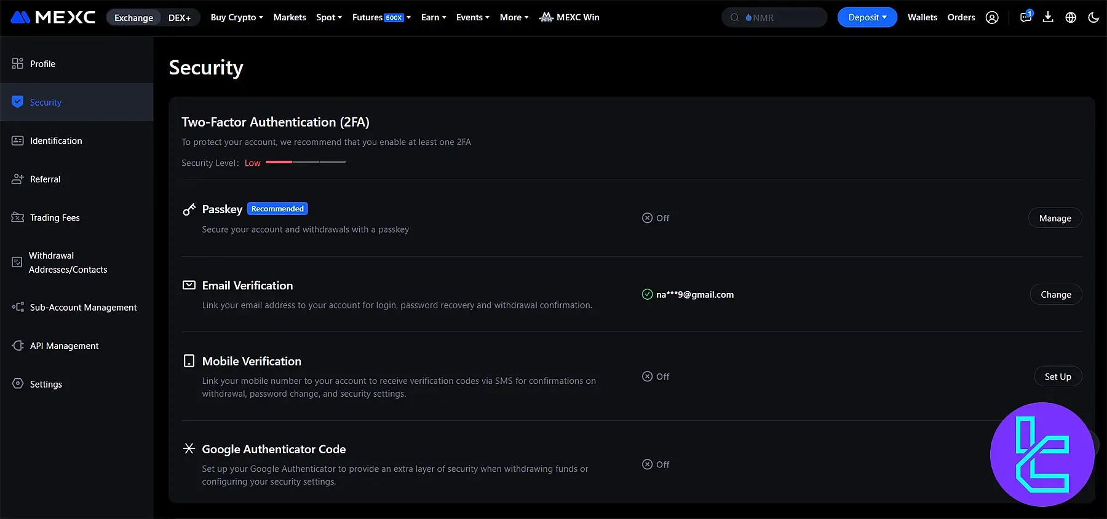
Task: Click the Security shield sidebar icon
Action: pyautogui.click(x=18, y=102)
